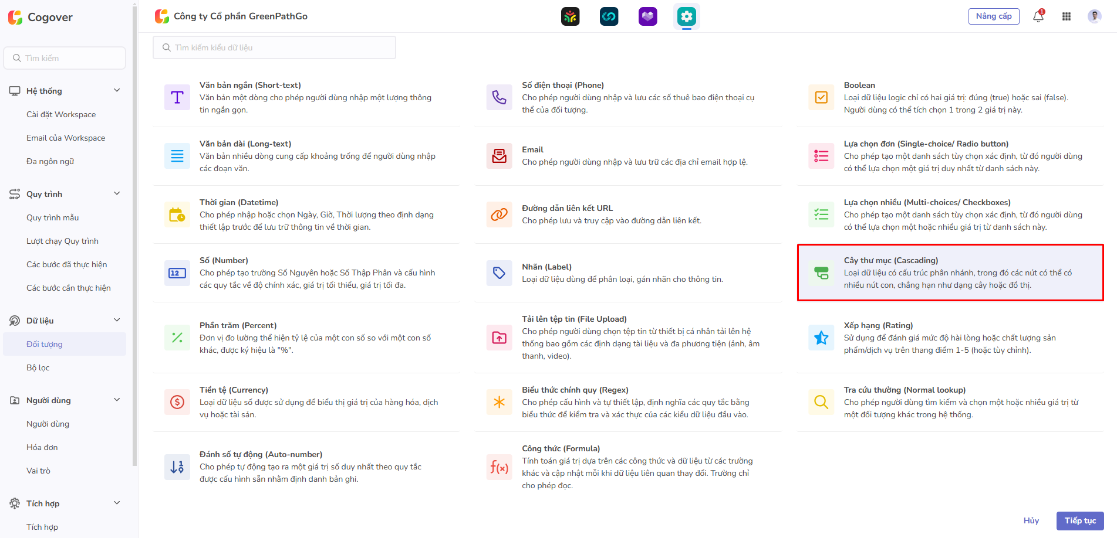
Task: Click the Datetime calendar icon
Action: (x=177, y=214)
